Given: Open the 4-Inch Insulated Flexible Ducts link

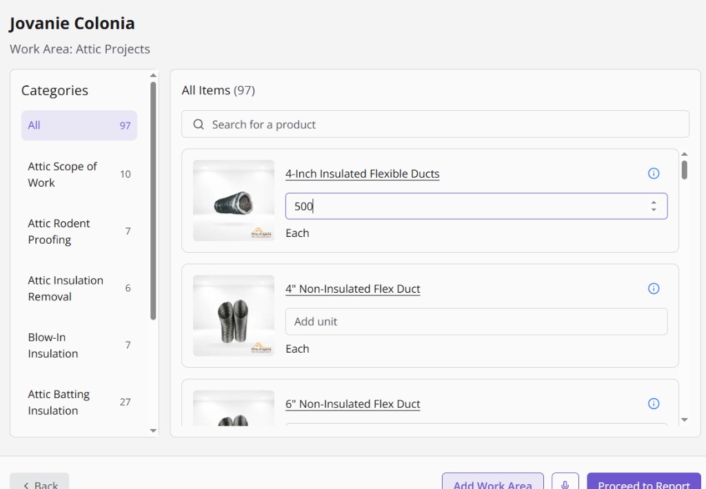Looking at the screenshot, I should [x=363, y=174].
